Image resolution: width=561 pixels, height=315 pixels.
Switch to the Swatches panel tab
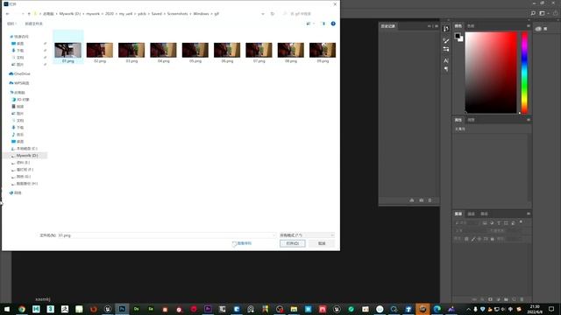tap(471, 26)
